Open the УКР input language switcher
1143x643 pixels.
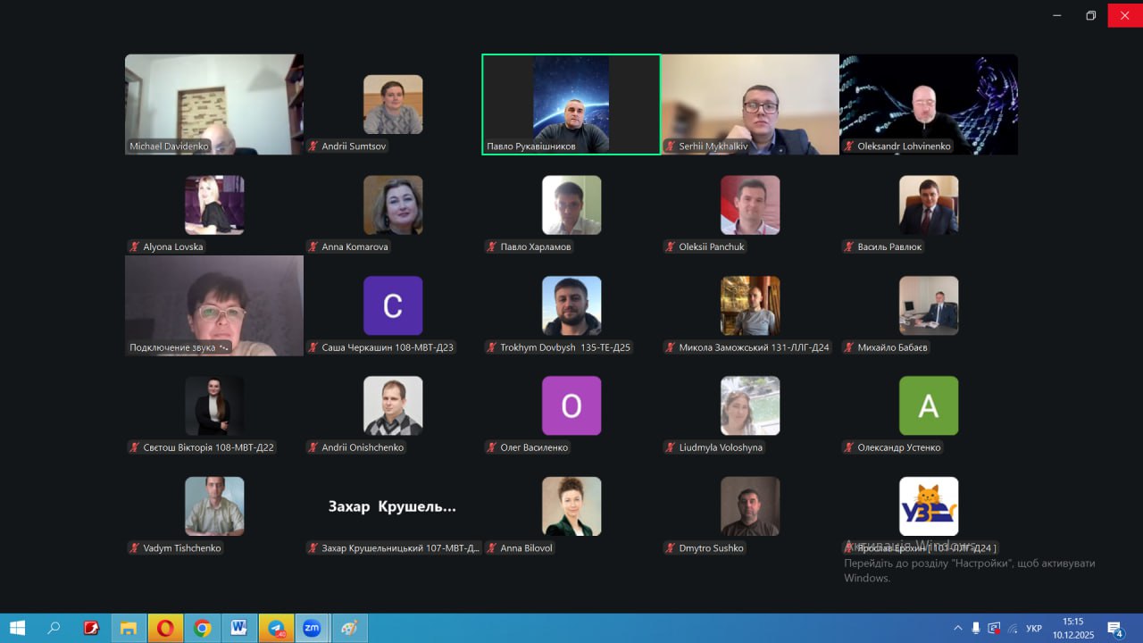click(1034, 628)
